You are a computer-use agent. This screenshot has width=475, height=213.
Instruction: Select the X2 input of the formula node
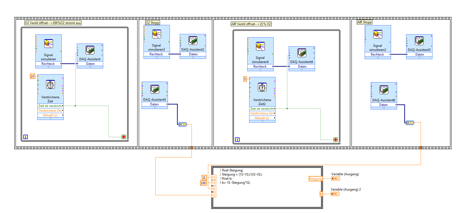[x=213, y=195]
